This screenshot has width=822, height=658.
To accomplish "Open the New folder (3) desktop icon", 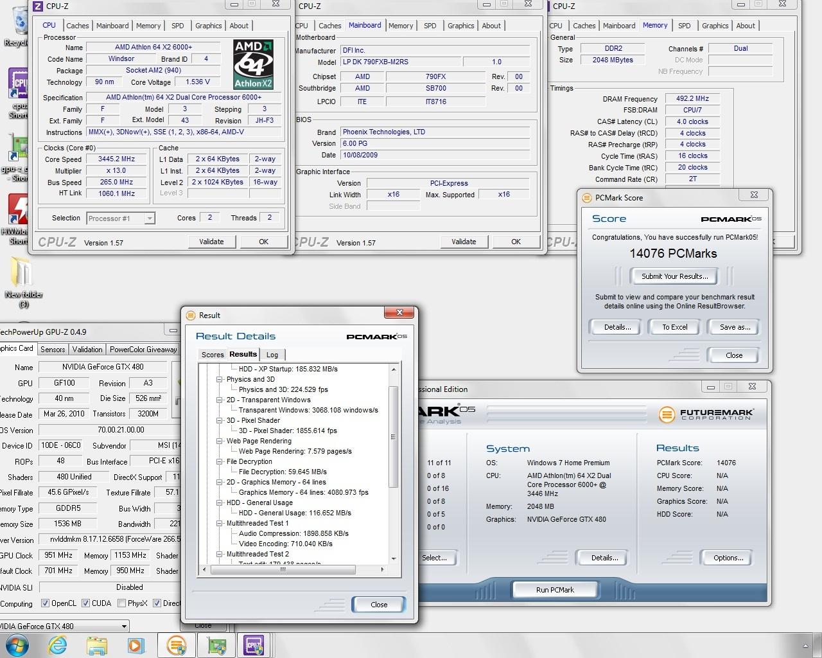I will pos(23,283).
